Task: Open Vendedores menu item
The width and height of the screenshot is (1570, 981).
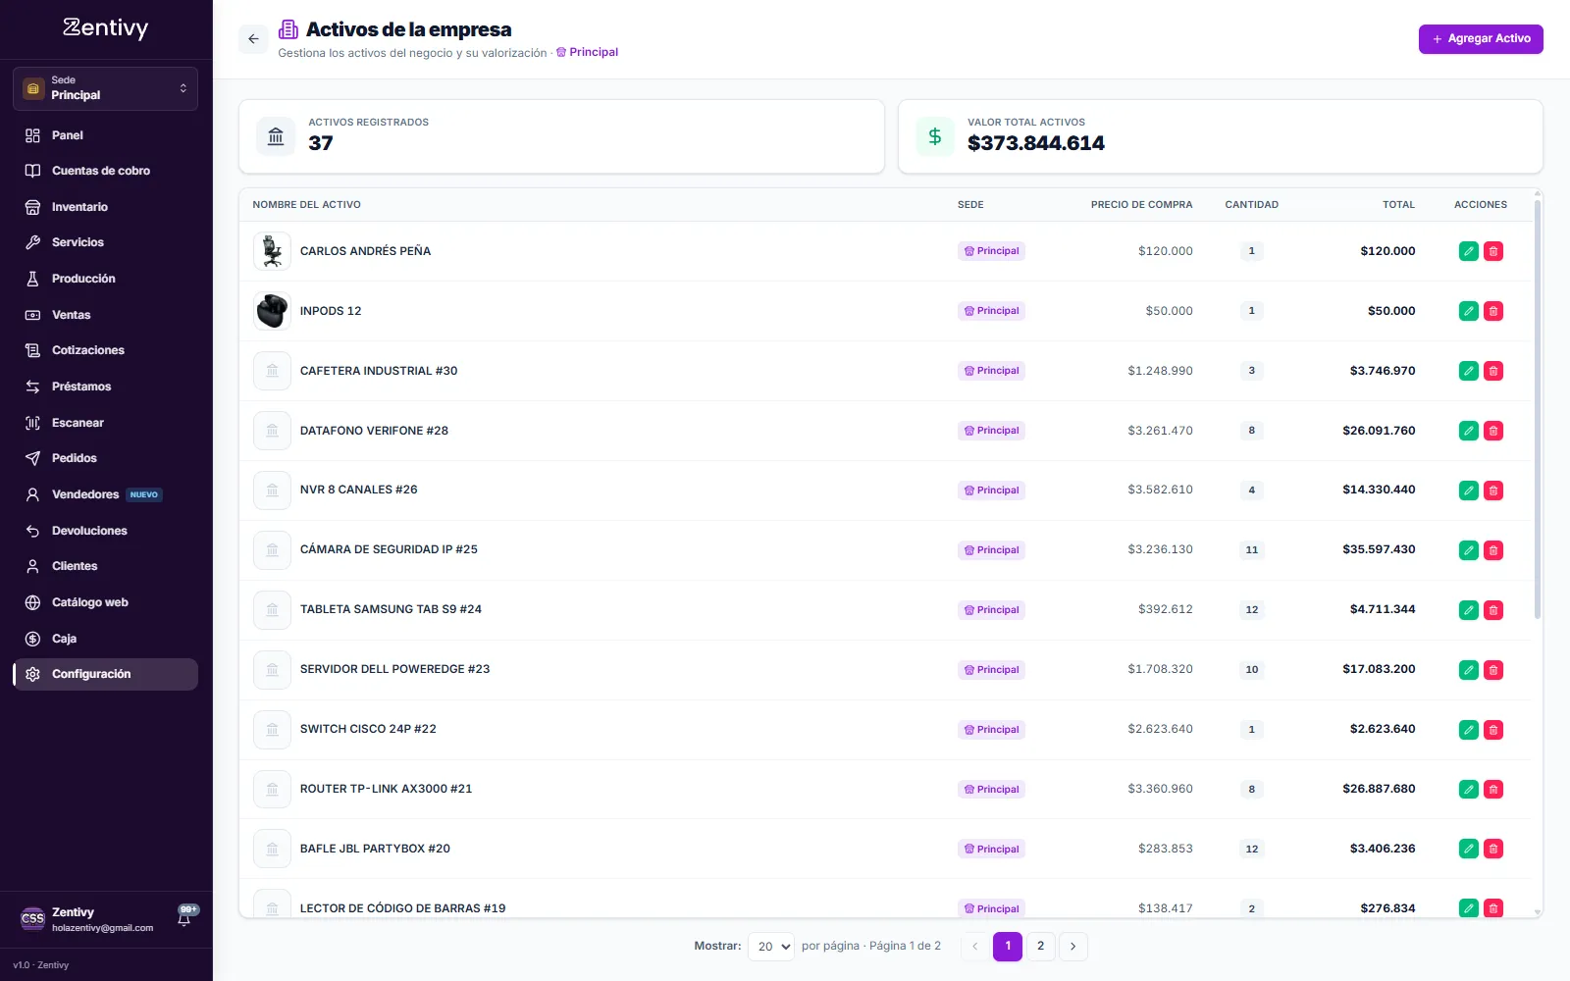Action: coord(105,494)
